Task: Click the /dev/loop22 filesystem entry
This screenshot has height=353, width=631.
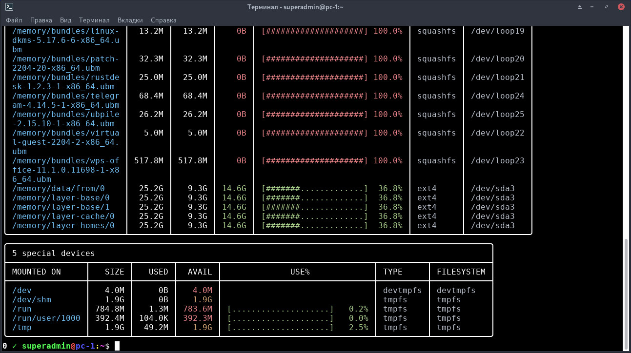Action: [x=498, y=133]
